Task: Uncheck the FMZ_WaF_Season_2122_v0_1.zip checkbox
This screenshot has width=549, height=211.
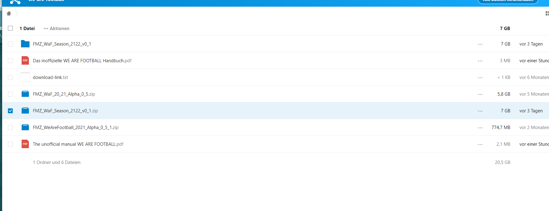Action: [10, 111]
